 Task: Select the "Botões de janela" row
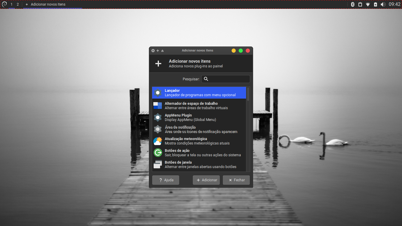[x=199, y=164]
